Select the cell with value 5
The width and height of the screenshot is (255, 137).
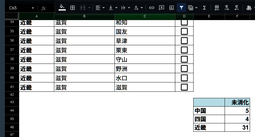pos(237,111)
